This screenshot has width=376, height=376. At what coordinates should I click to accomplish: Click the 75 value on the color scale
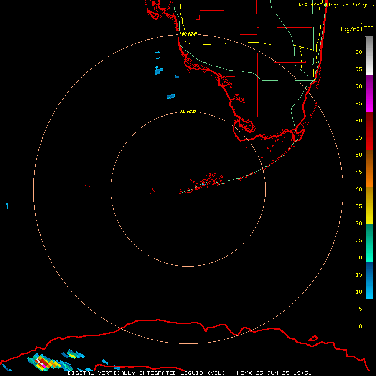coord(359,69)
